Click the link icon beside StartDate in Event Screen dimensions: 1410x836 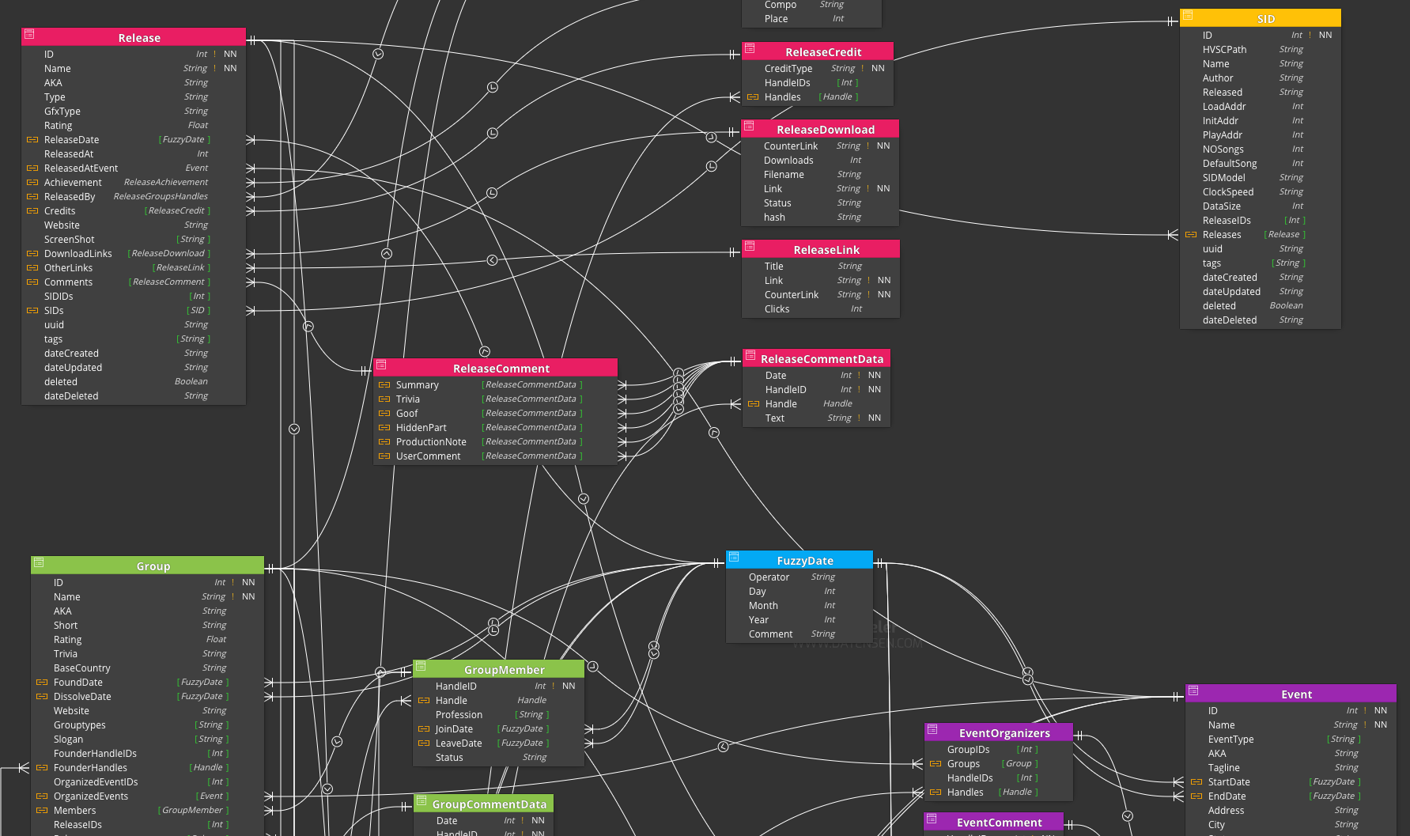pyautogui.click(x=1196, y=781)
